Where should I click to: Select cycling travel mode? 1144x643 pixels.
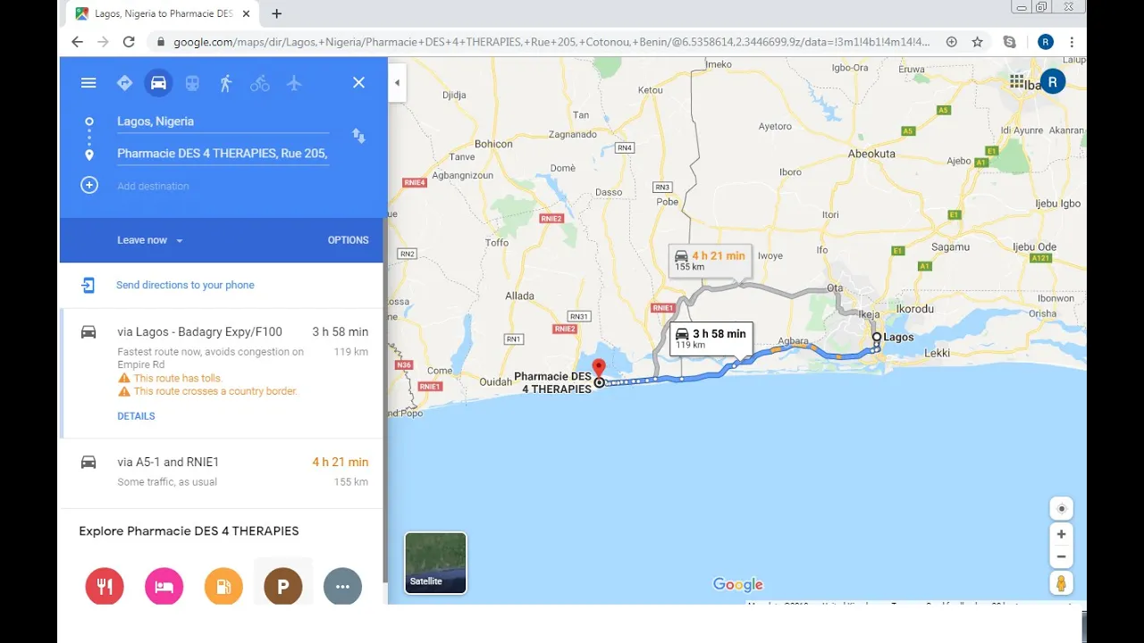click(x=260, y=83)
